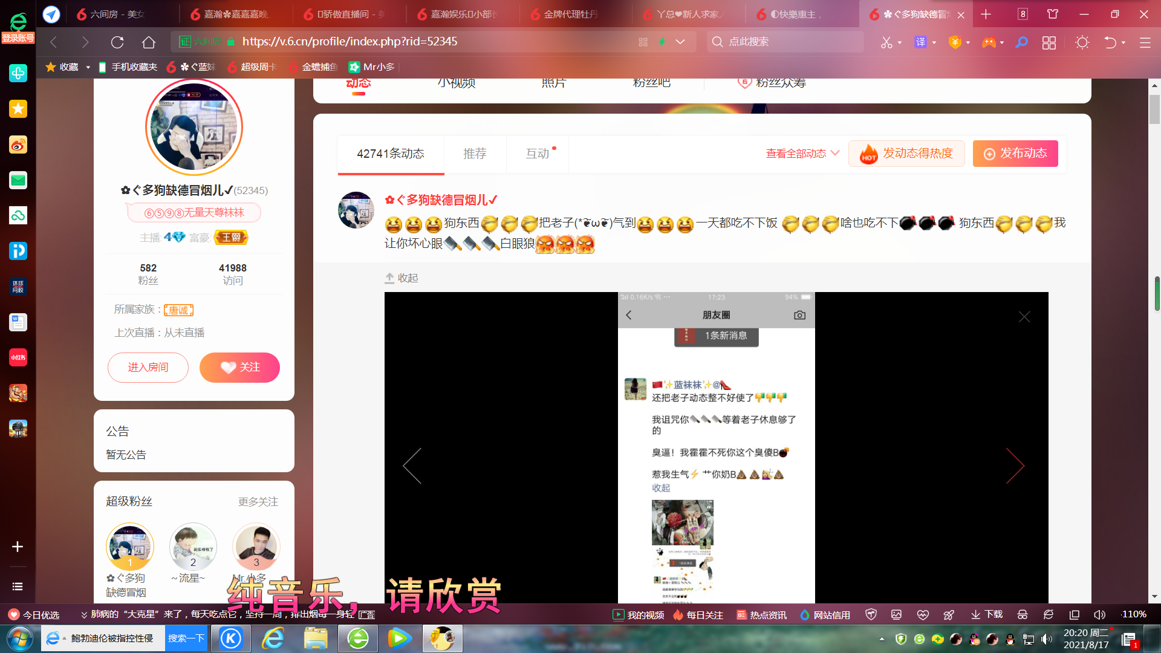Go to browser home page icon
1161x653 pixels.
coord(149,42)
